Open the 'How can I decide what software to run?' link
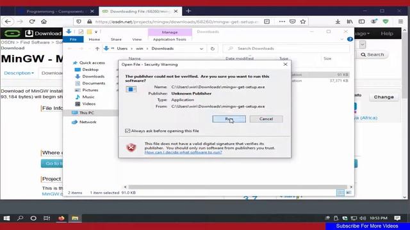410x230 pixels. [x=183, y=152]
